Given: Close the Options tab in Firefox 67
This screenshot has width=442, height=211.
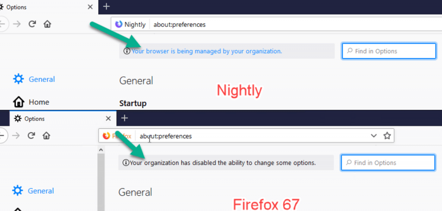Looking at the screenshot, I should [x=108, y=119].
